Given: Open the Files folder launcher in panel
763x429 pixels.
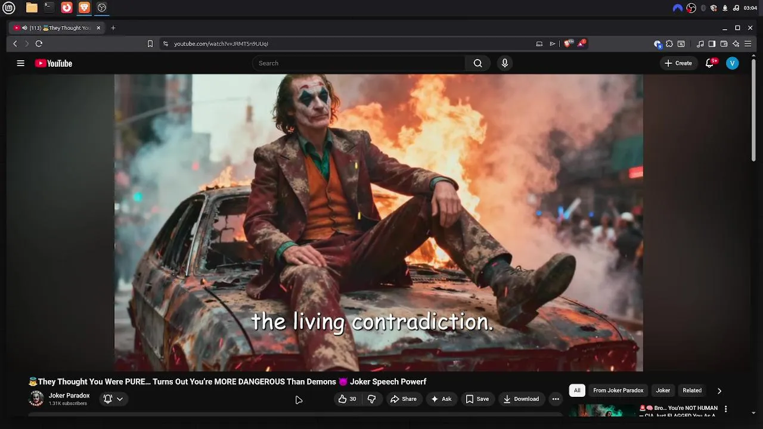Looking at the screenshot, I should [x=32, y=8].
